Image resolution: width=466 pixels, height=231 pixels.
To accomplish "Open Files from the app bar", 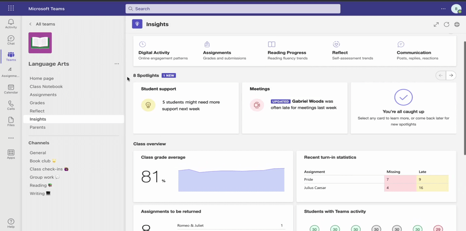I will 11,122.
